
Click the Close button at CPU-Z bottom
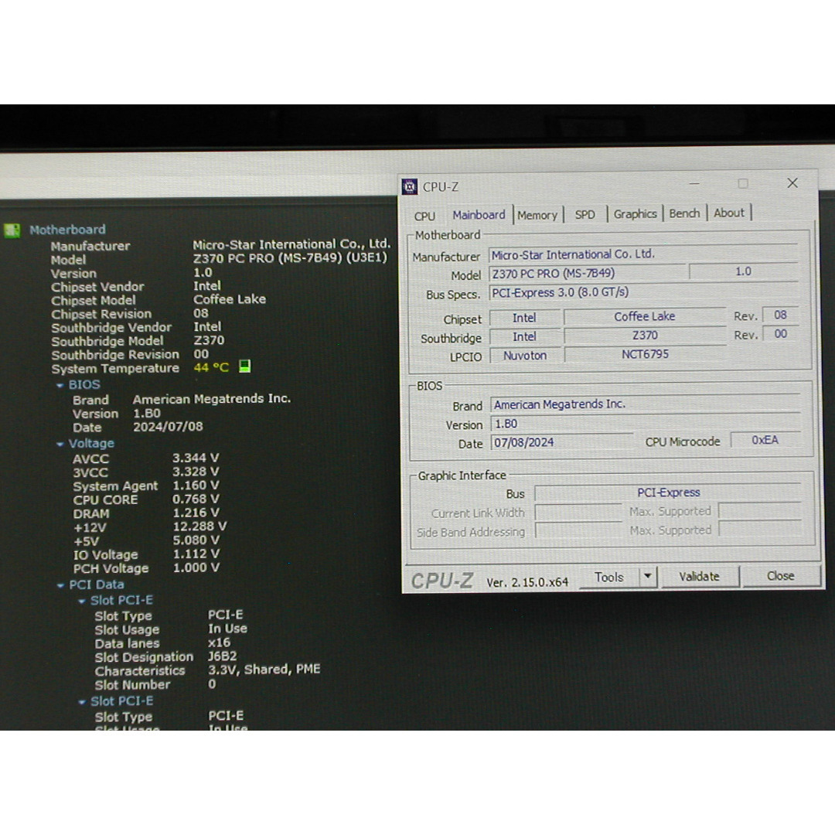780,576
